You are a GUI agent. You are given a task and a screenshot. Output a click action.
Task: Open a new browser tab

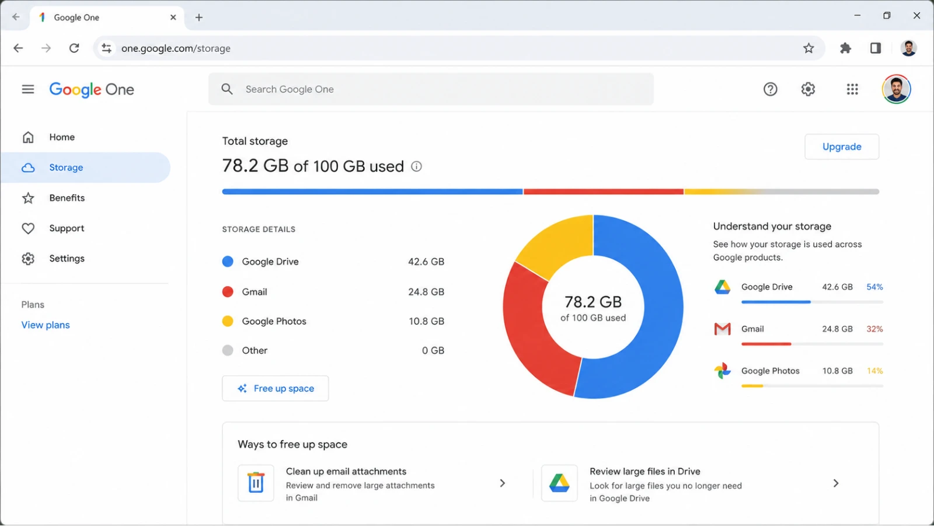click(199, 18)
